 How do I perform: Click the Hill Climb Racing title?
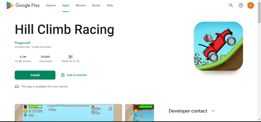tap(64, 30)
